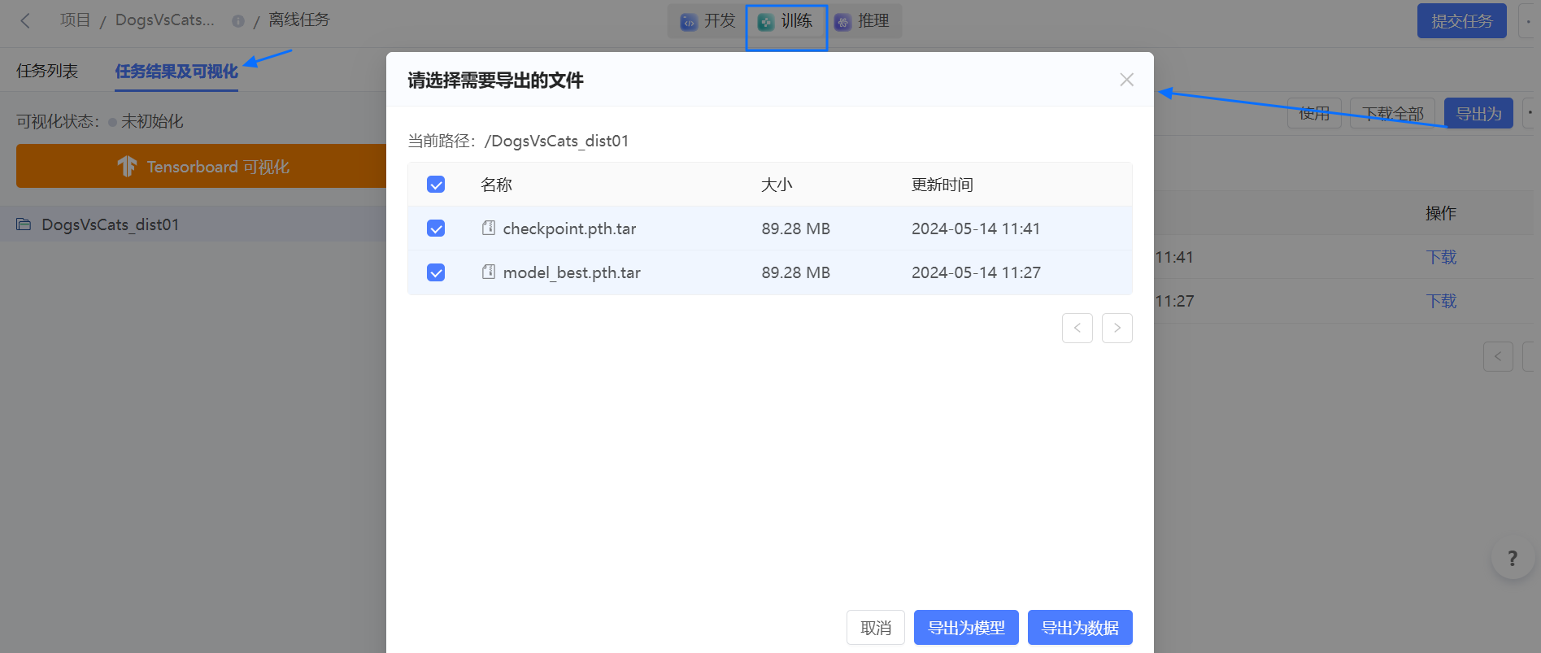Toggle the select-all checkbox in header

pyautogui.click(x=436, y=185)
